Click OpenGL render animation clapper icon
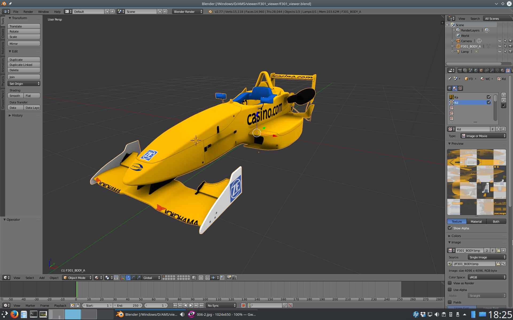513x320 pixels. point(234,278)
